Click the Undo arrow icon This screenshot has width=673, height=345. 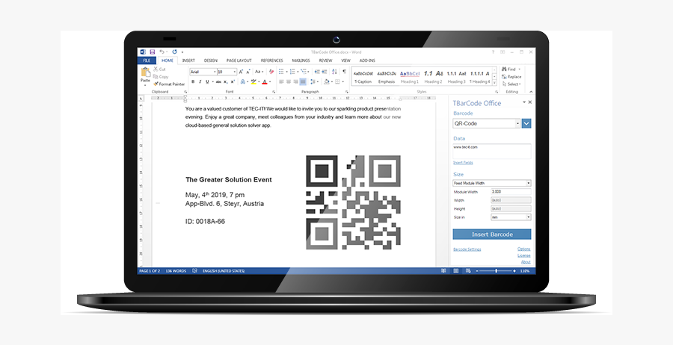coord(162,52)
